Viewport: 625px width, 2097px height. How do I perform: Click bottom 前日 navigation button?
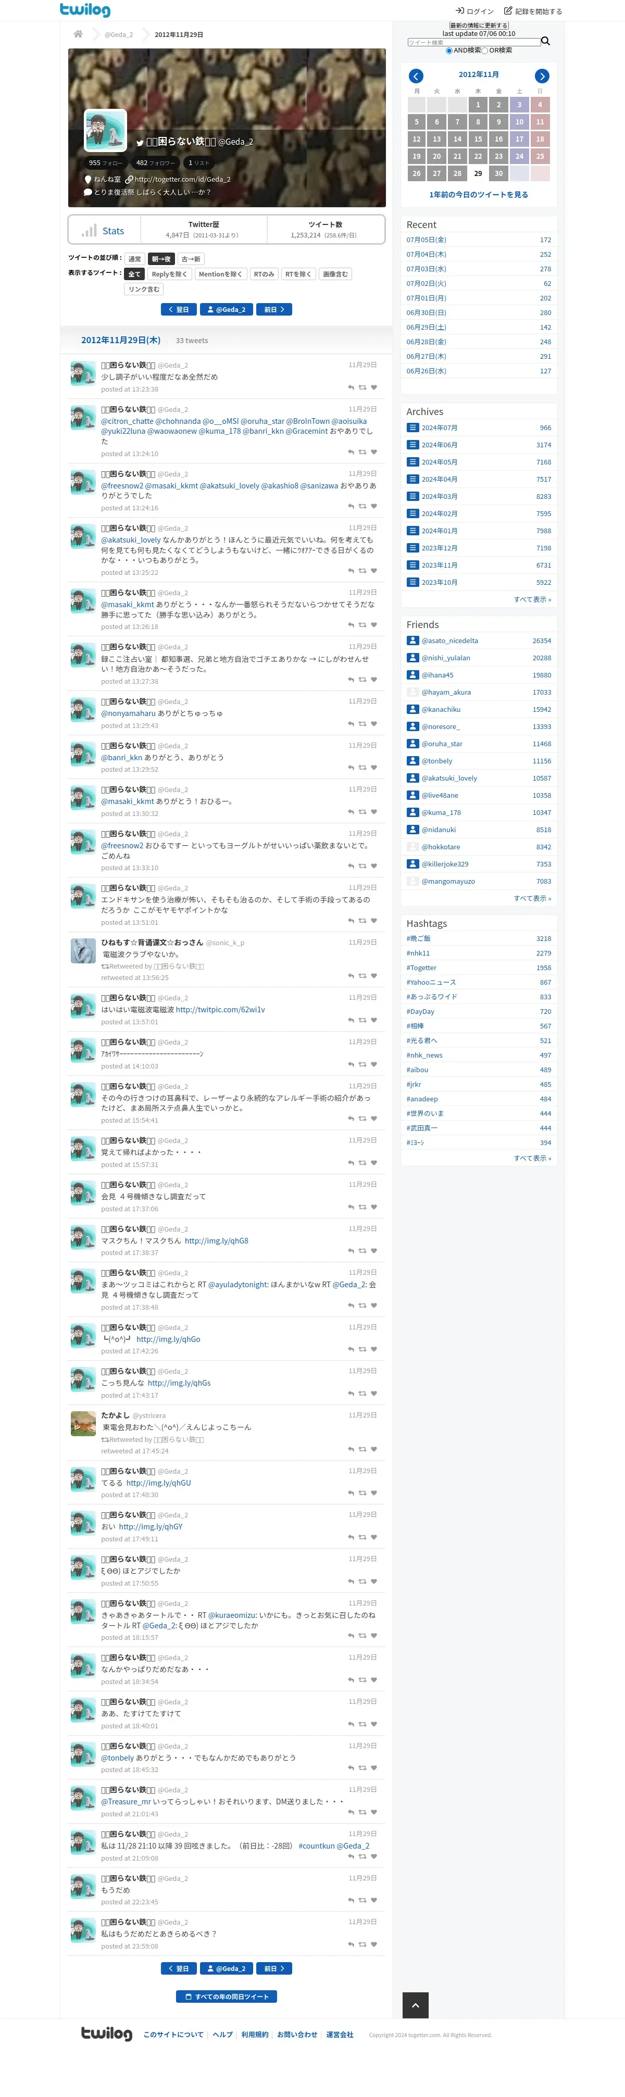click(274, 1968)
